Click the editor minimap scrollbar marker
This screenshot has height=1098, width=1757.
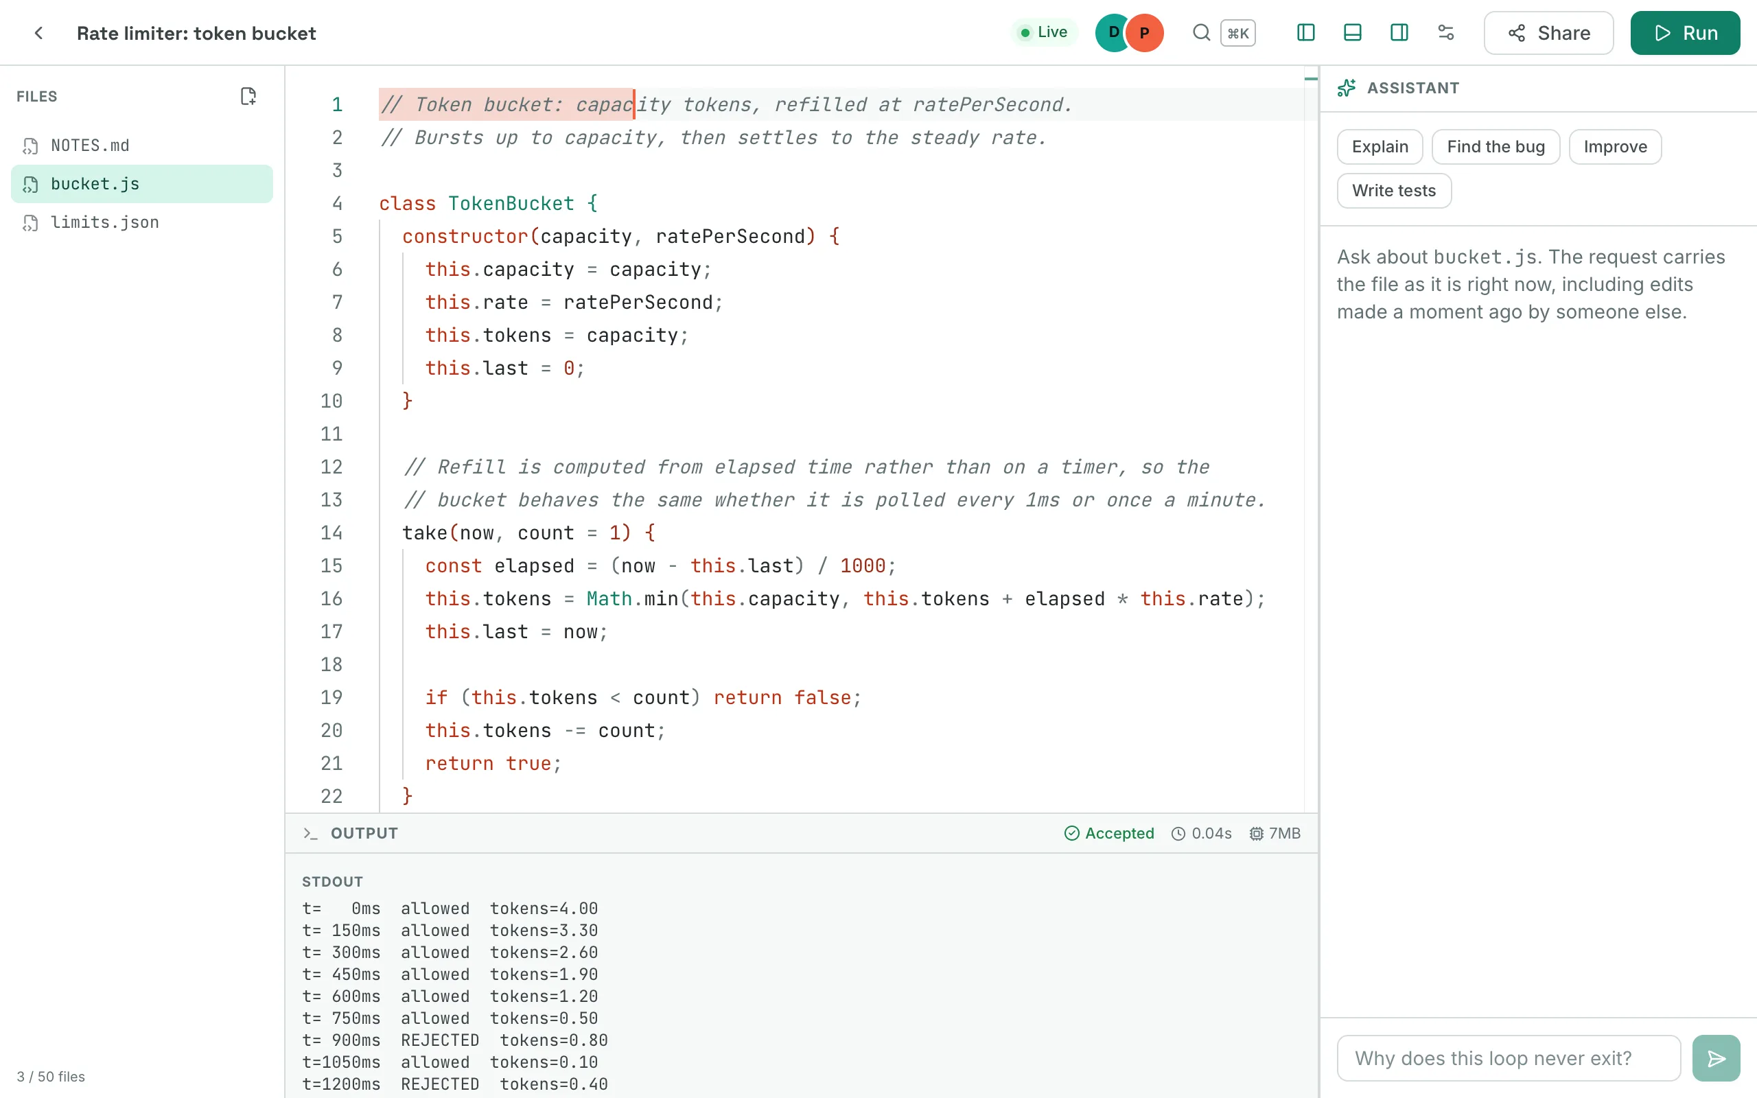pos(1310,78)
